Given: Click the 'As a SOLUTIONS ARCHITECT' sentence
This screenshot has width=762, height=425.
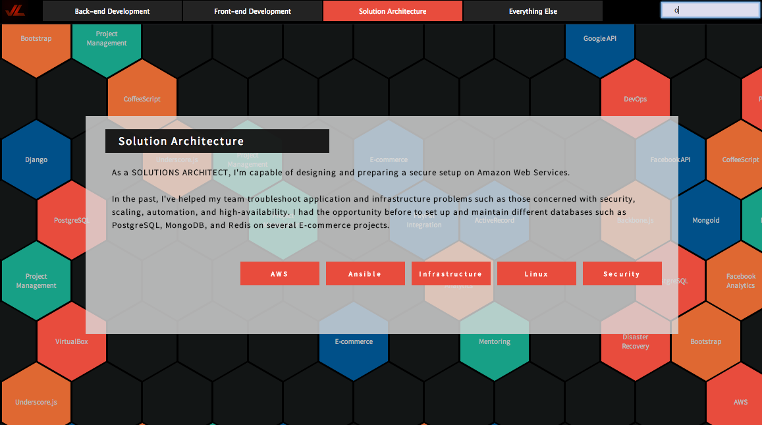Looking at the screenshot, I should pos(340,173).
